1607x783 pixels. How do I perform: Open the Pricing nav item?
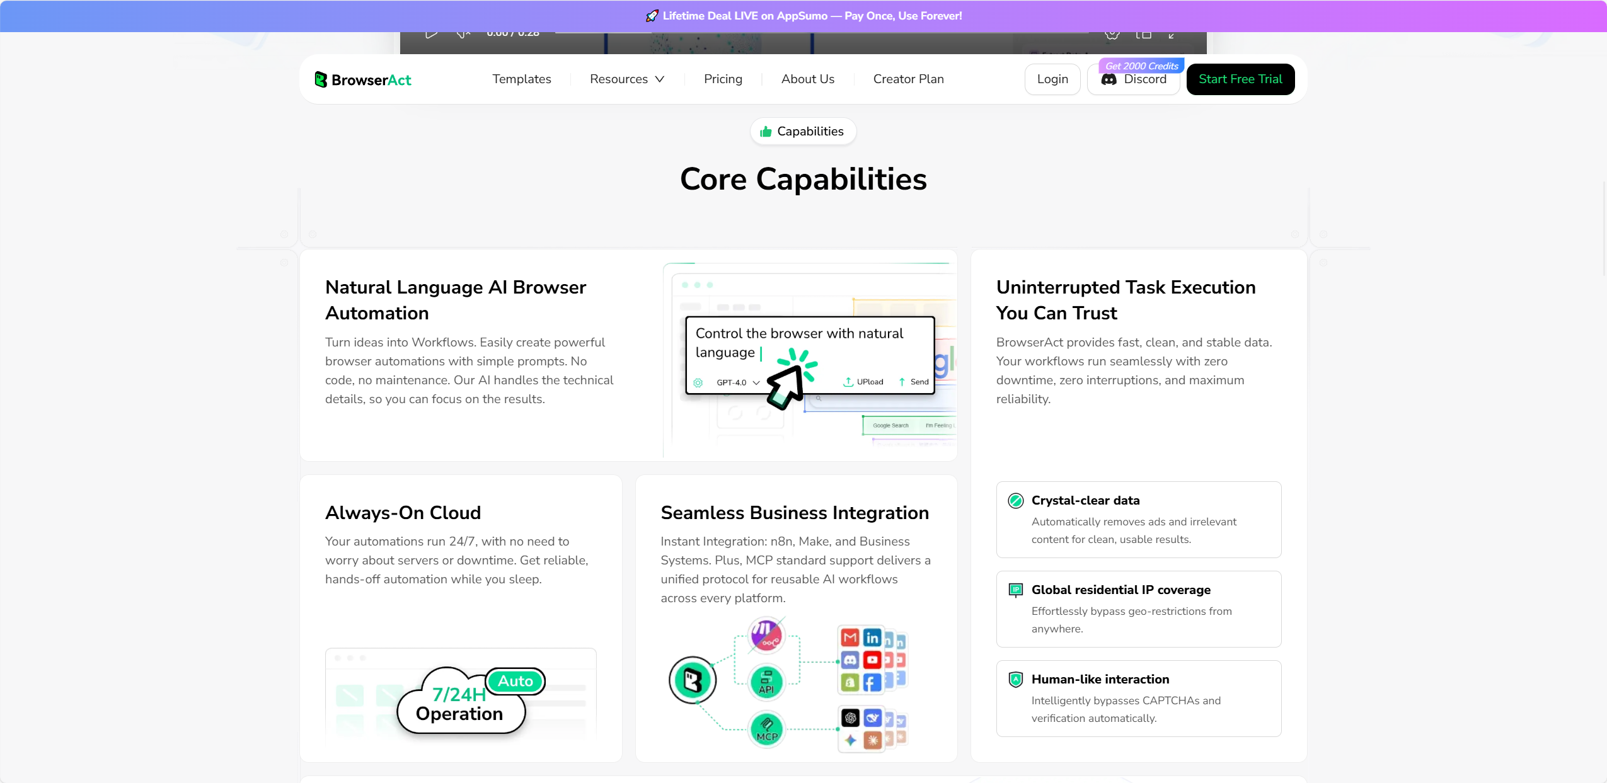pos(723,79)
